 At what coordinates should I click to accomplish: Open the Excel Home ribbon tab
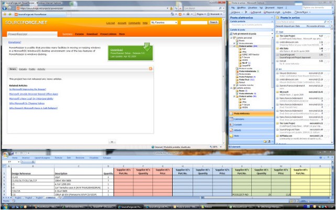coord(15,158)
